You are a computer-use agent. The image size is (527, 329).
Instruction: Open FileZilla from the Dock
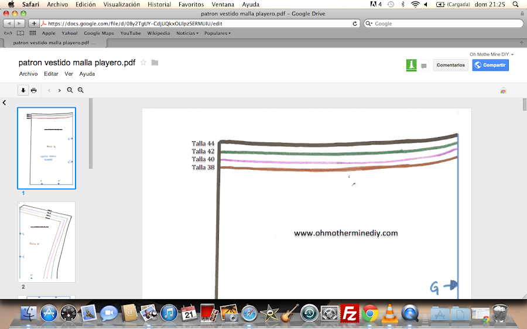tap(350, 313)
